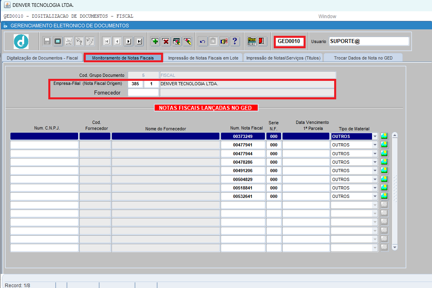Insert a new record with green plus

coord(155,41)
